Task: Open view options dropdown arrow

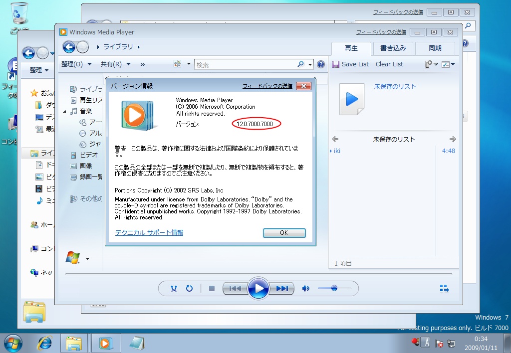Action: [x=189, y=64]
